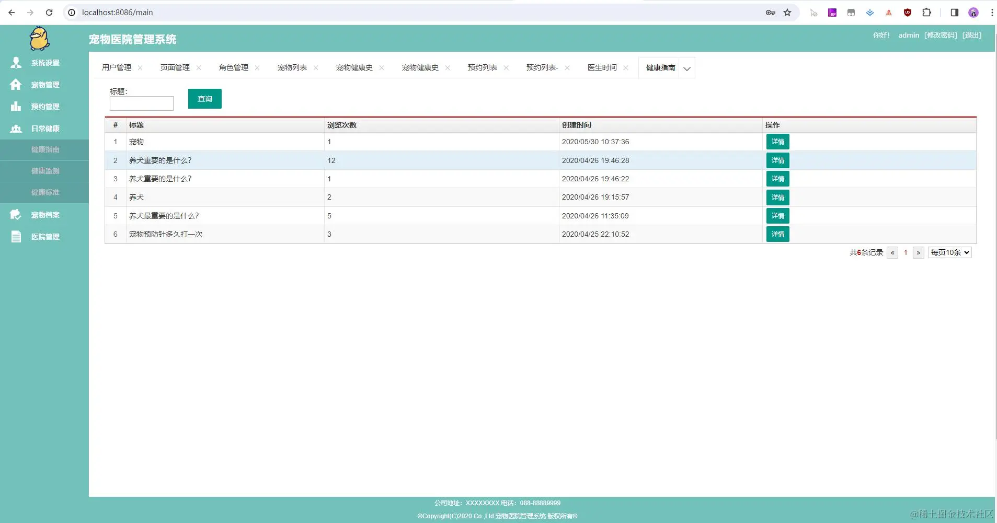The height and width of the screenshot is (523, 997).
Task: View site information icon
Action: pyautogui.click(x=72, y=13)
